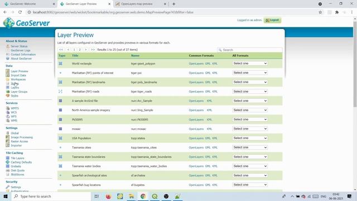Click the Layer Preview sidebar icon
Image resolution: width=357 pixels, height=201 pixels.
coord(8,71)
